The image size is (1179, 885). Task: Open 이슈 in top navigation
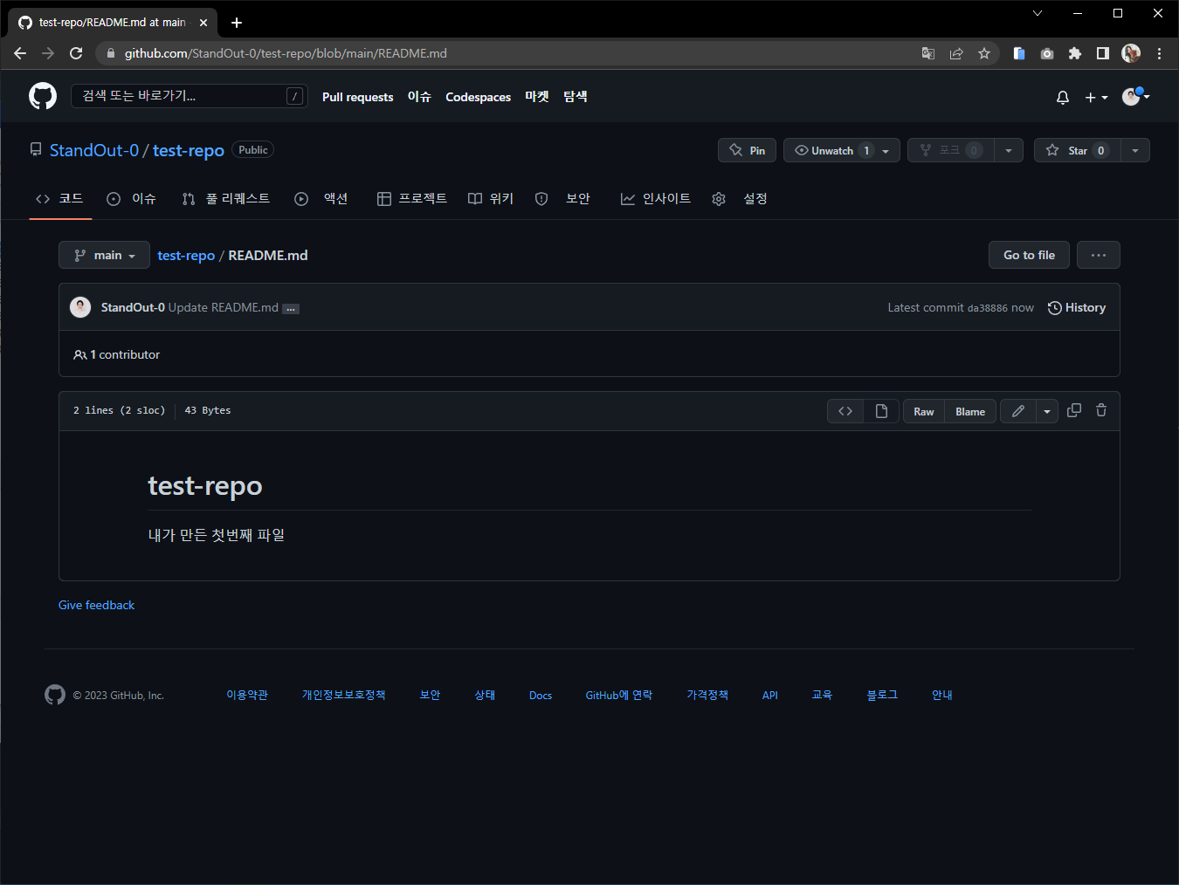(x=419, y=97)
